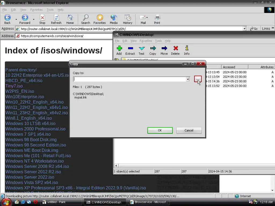Open Windows Vista SP2 x64.iso link
The height and width of the screenshot is (206, 275).
pyautogui.click(x=32, y=182)
